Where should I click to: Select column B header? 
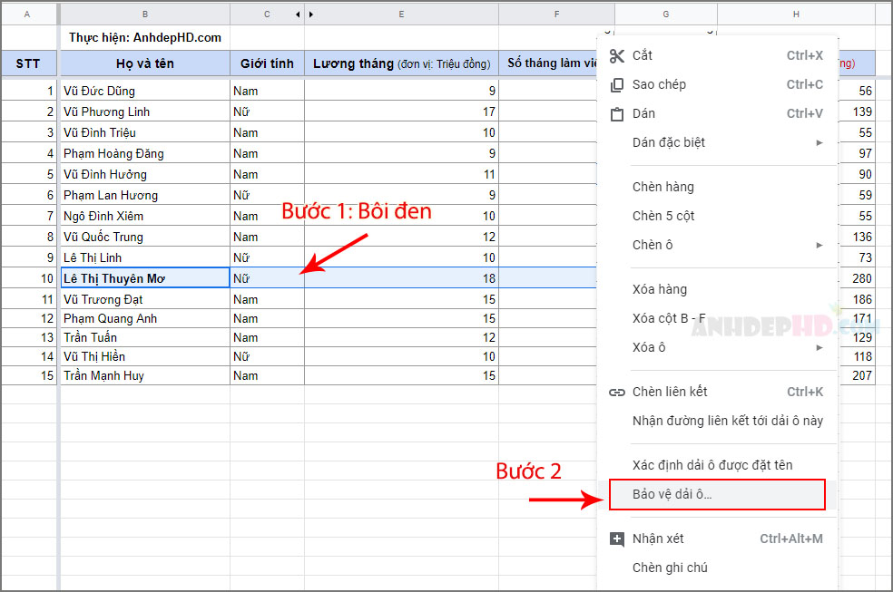[x=144, y=15]
